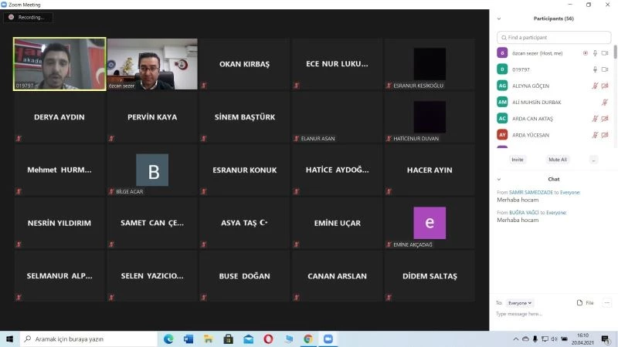Click the Word icon in taskbar

point(188,339)
